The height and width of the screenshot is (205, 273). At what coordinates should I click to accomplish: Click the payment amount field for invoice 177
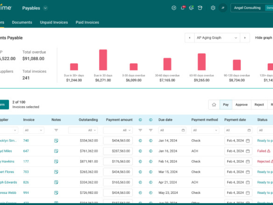coord(118,162)
